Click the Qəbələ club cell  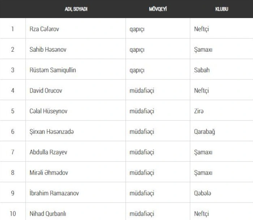pos(203,193)
